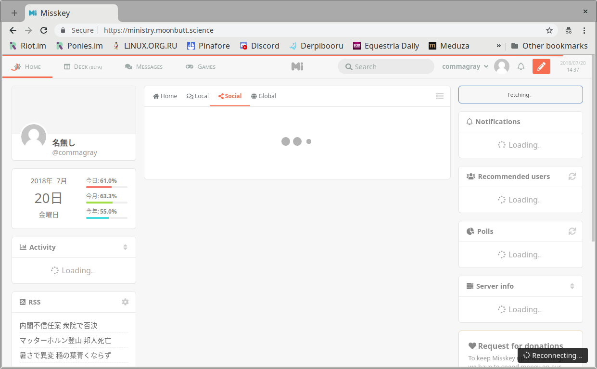Viewport: 597px width, 369px height.
Task: Click the incognito-style extension icon
Action: point(569,30)
